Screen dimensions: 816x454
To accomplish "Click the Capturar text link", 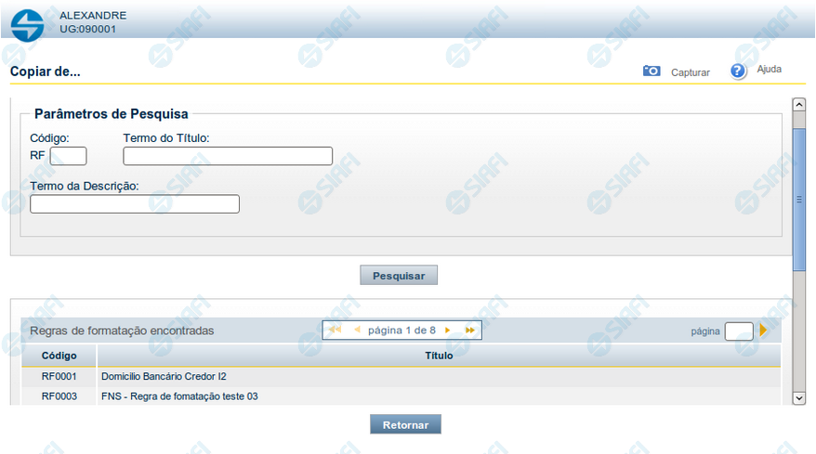I will click(691, 72).
